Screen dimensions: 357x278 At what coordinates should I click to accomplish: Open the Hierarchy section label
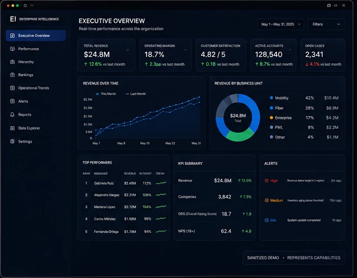(x=26, y=62)
